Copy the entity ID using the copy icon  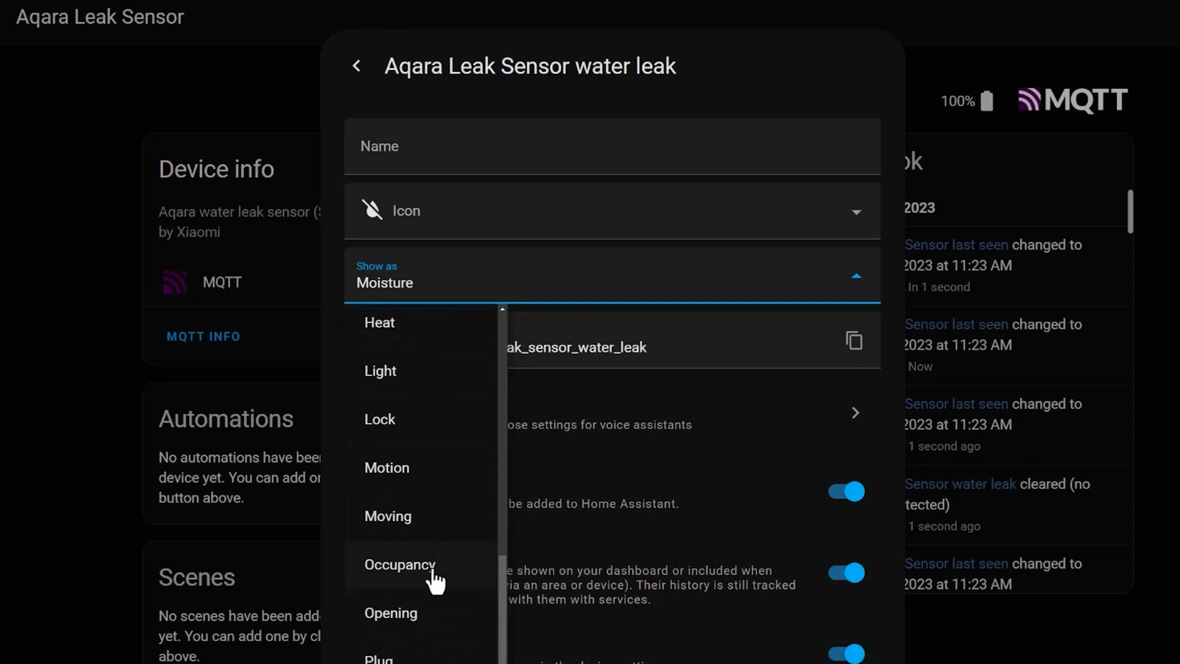854,341
